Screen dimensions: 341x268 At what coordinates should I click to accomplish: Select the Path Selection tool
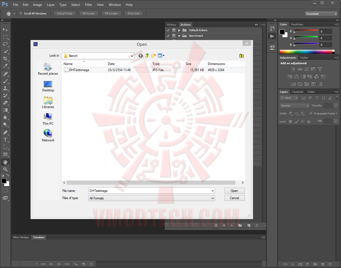coord(5,147)
